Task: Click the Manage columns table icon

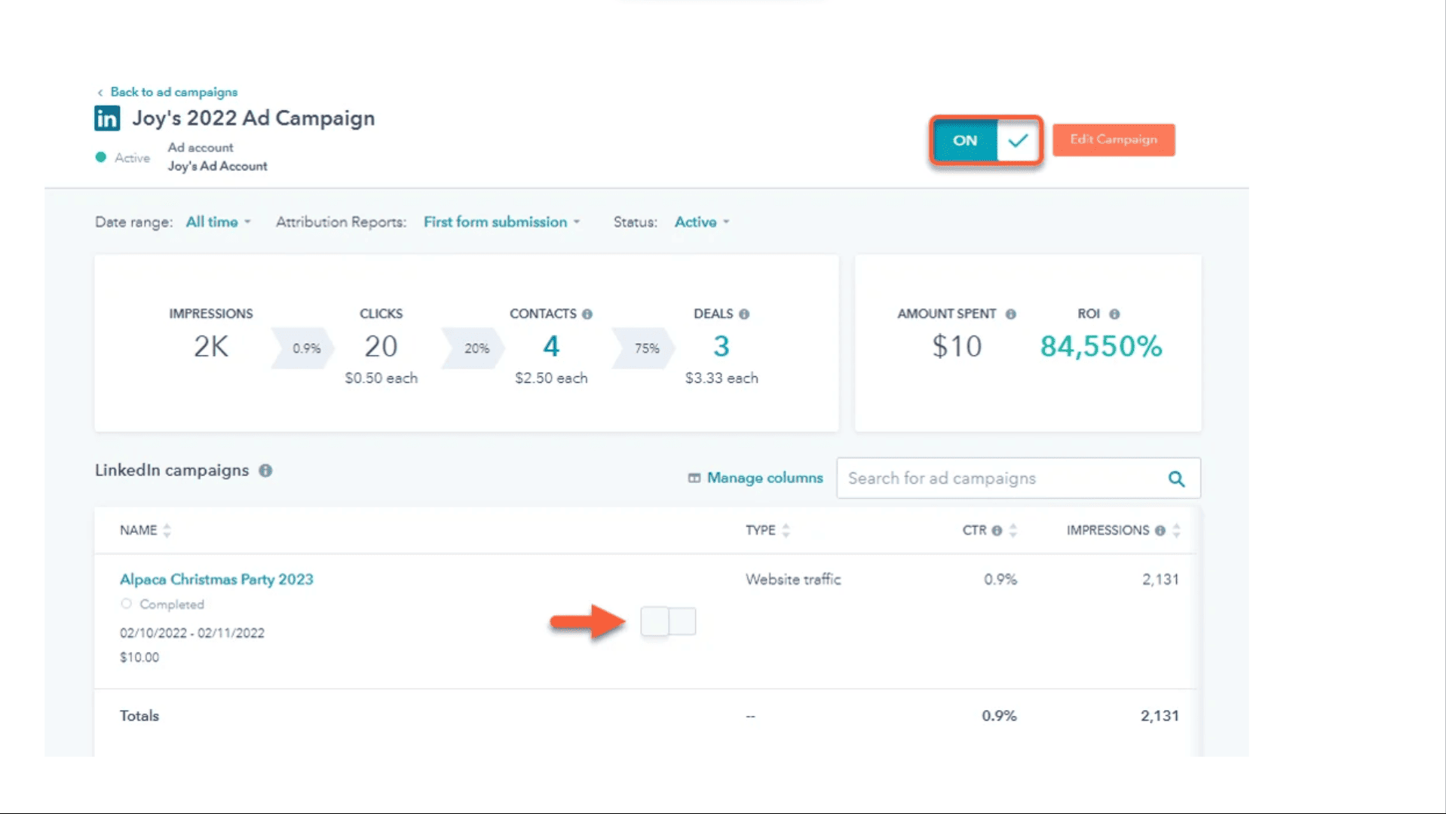Action: click(694, 478)
